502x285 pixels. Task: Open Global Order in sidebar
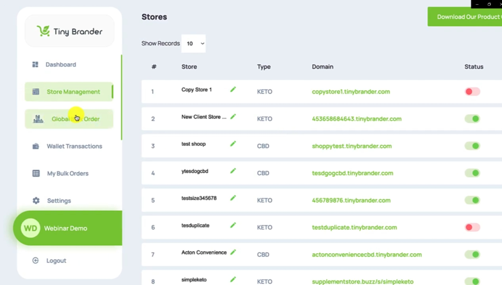click(69, 119)
